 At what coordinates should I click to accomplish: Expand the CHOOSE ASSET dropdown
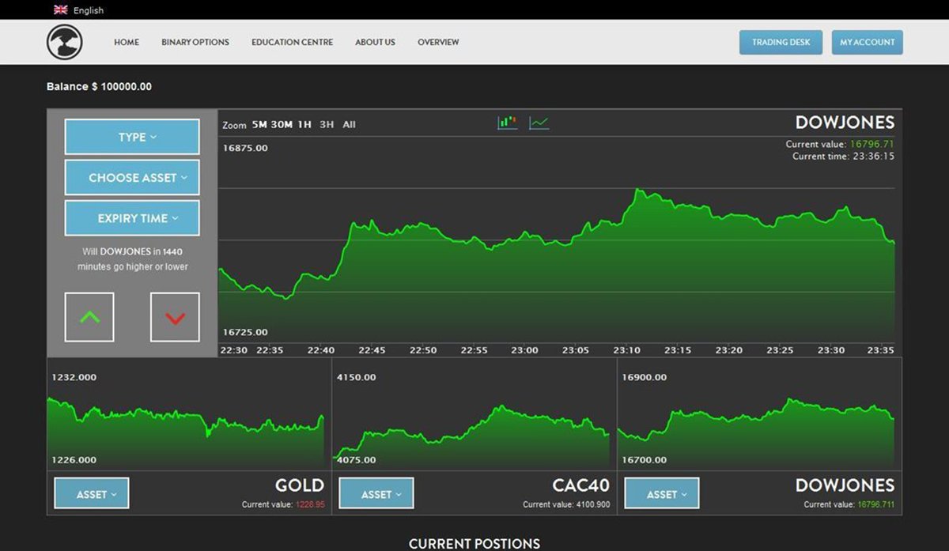click(132, 178)
